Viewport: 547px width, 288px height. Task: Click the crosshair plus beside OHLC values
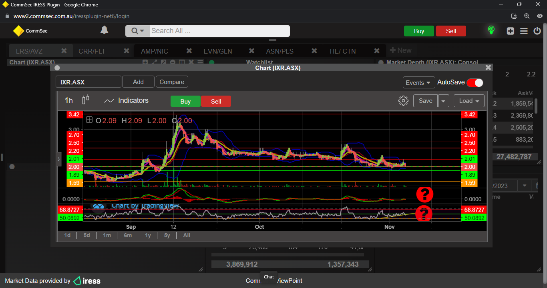click(x=89, y=120)
